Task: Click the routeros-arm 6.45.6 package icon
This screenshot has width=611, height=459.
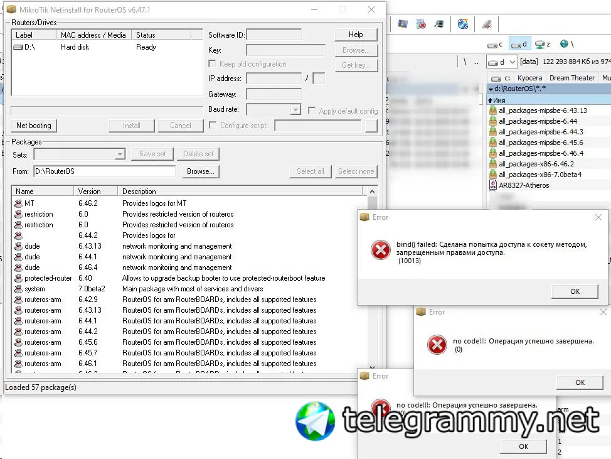Action: 18,342
